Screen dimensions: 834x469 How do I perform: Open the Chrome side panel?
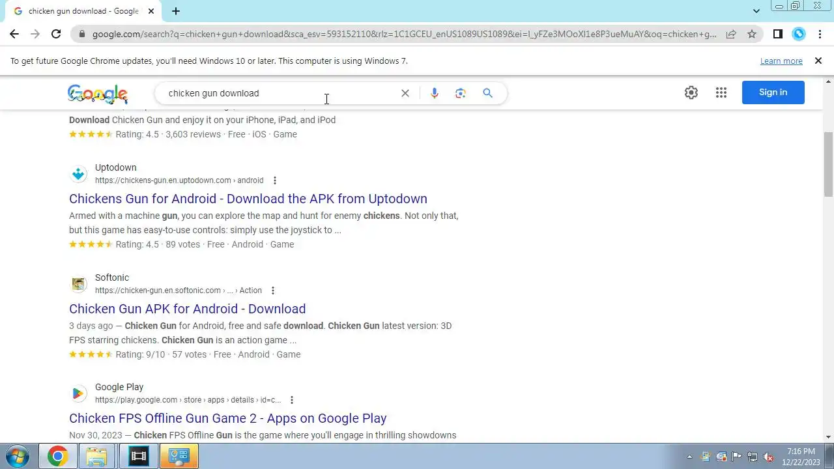(777, 34)
